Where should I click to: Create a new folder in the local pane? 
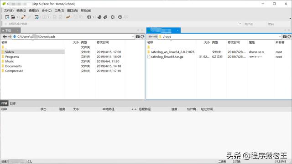[x=138, y=36]
